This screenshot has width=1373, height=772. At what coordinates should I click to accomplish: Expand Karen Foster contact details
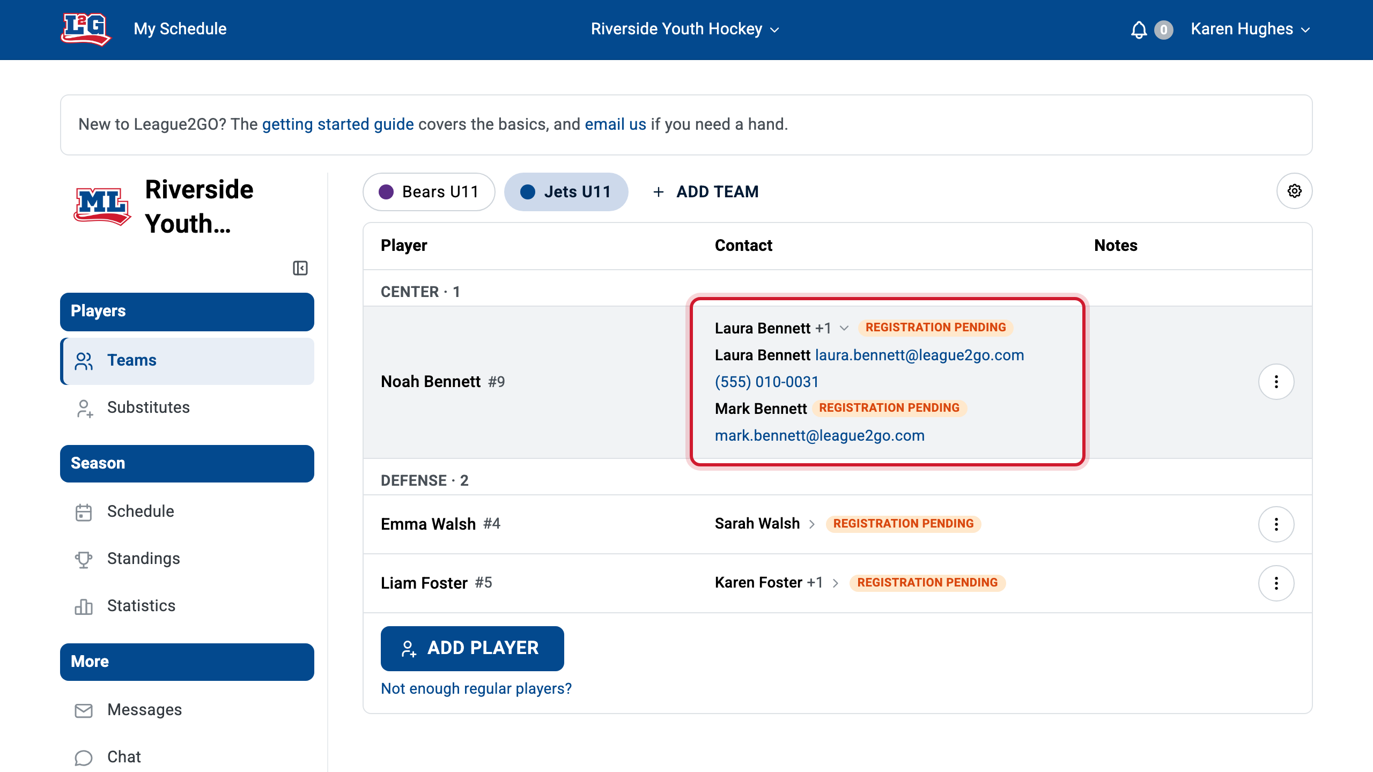[x=835, y=583]
